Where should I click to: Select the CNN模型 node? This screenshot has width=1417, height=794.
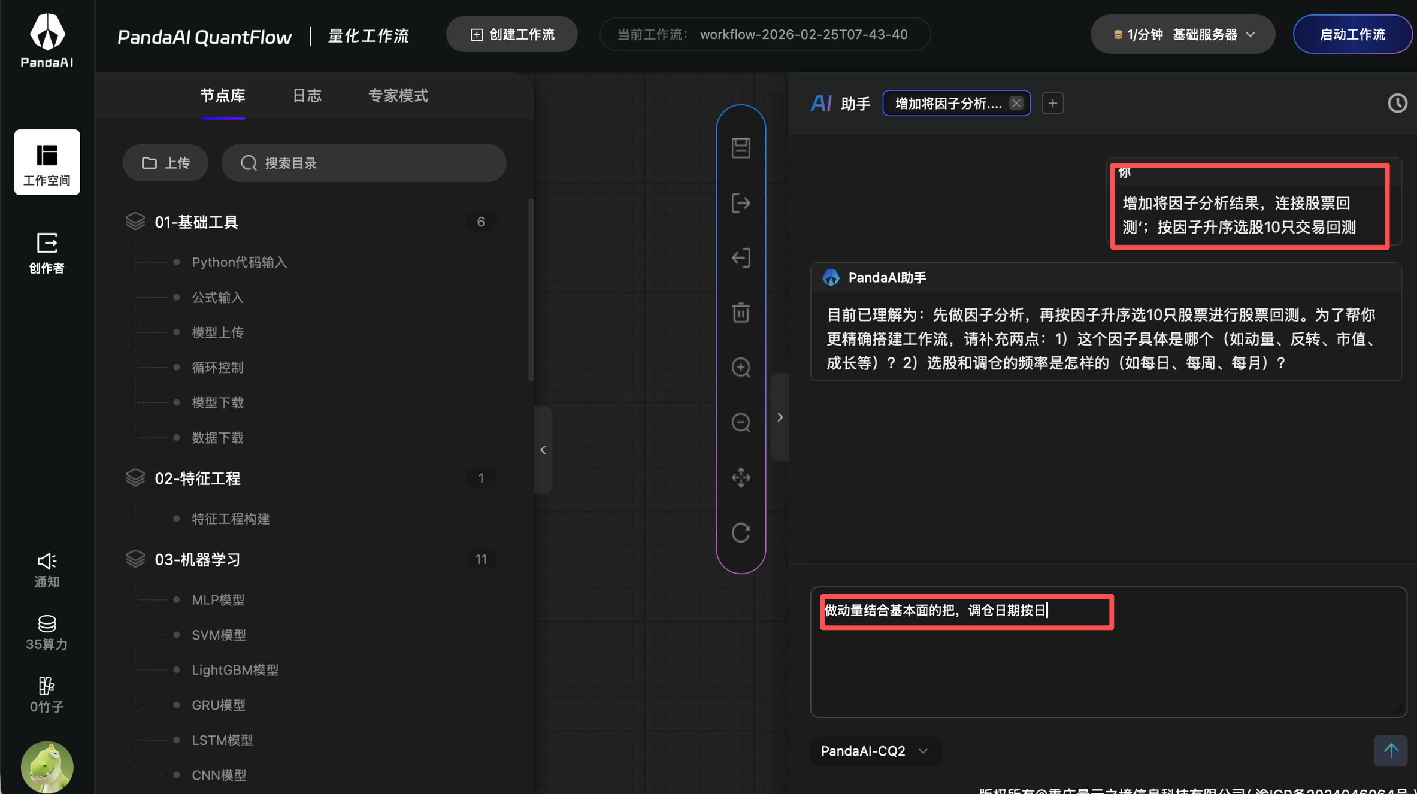tap(219, 775)
